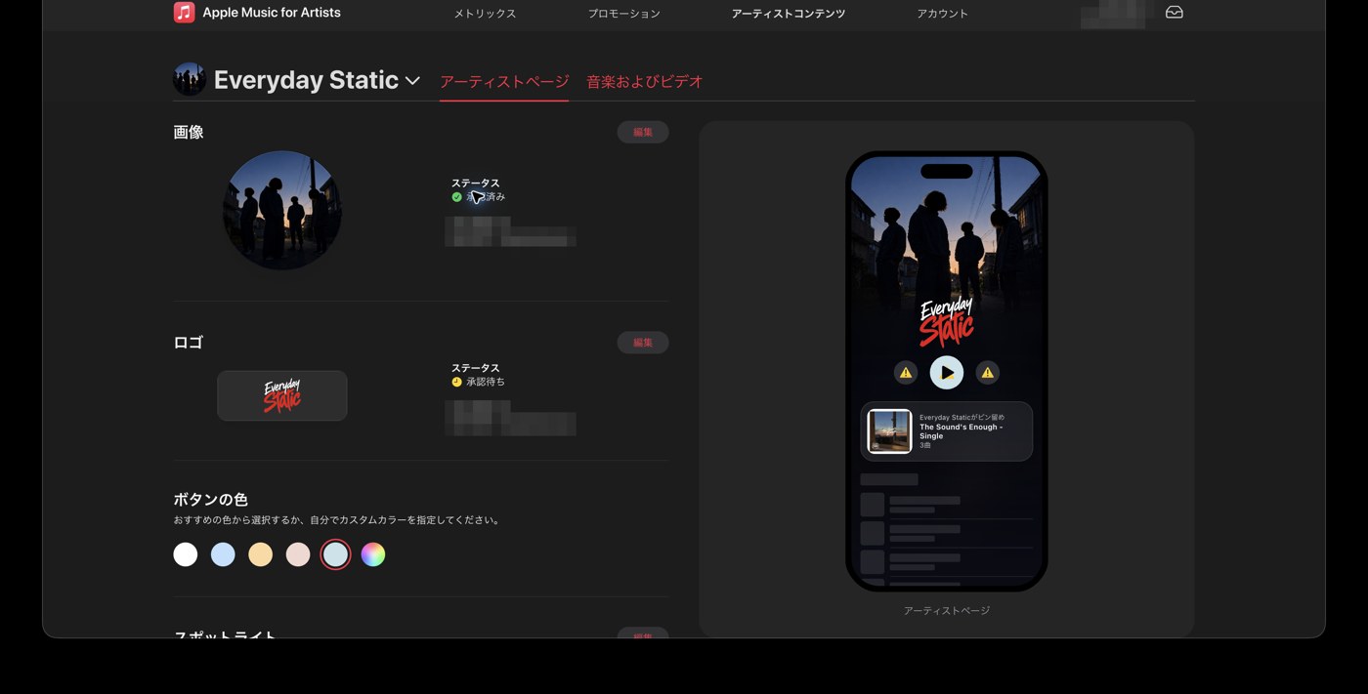1368x694 pixels.
Task: Choose the light blue button color swatch
Action: 223,554
